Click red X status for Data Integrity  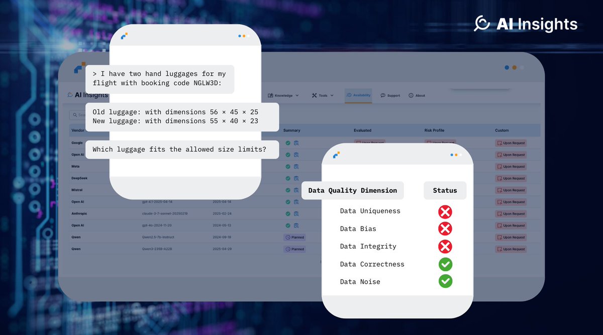[445, 247]
